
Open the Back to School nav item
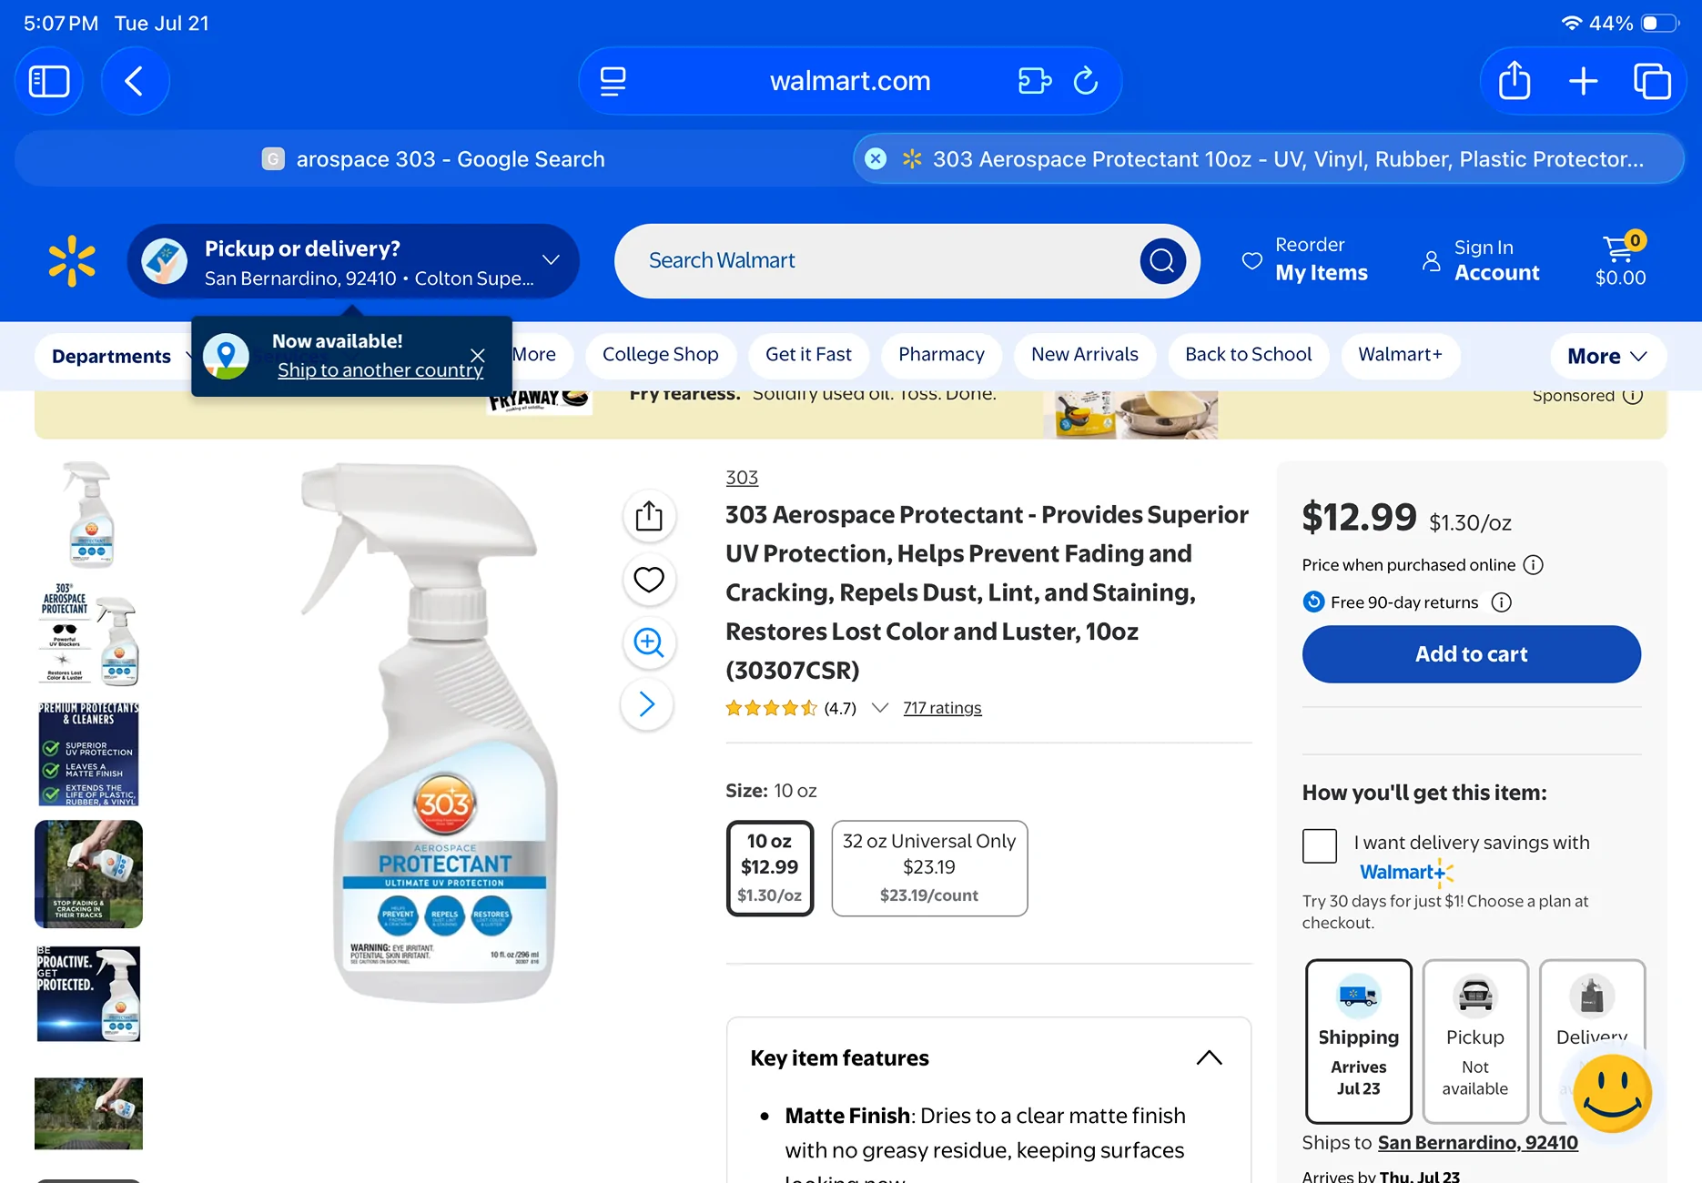pos(1248,355)
